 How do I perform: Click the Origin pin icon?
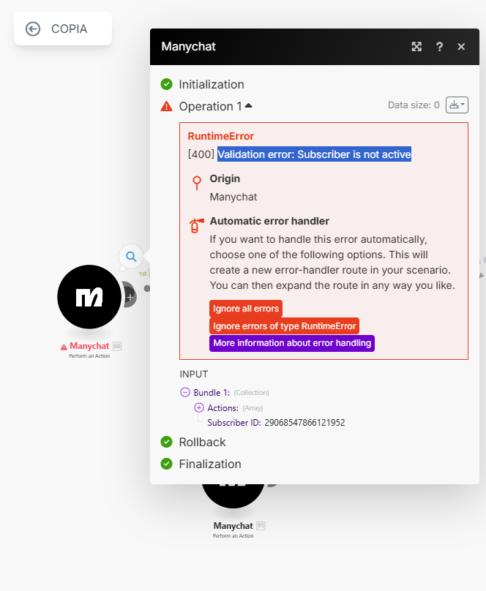(197, 183)
